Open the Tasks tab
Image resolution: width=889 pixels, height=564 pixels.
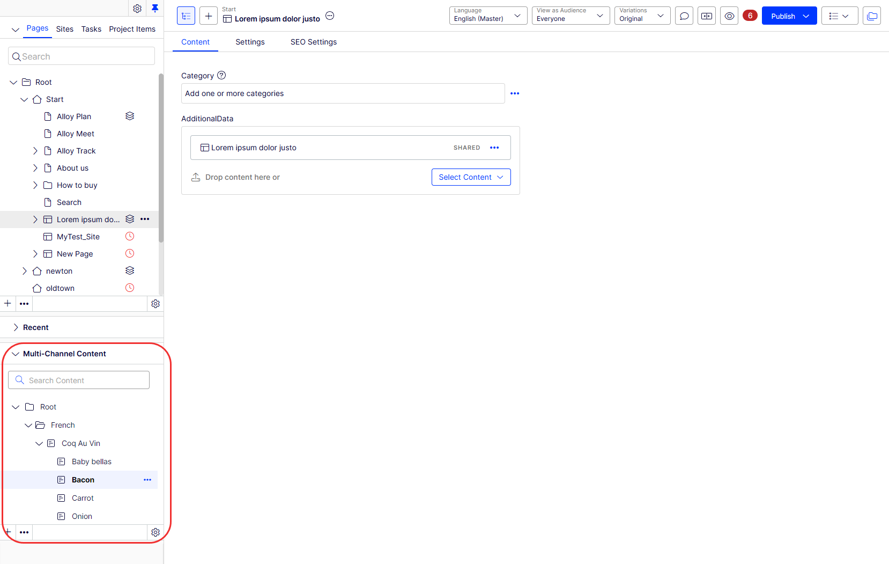(x=91, y=29)
